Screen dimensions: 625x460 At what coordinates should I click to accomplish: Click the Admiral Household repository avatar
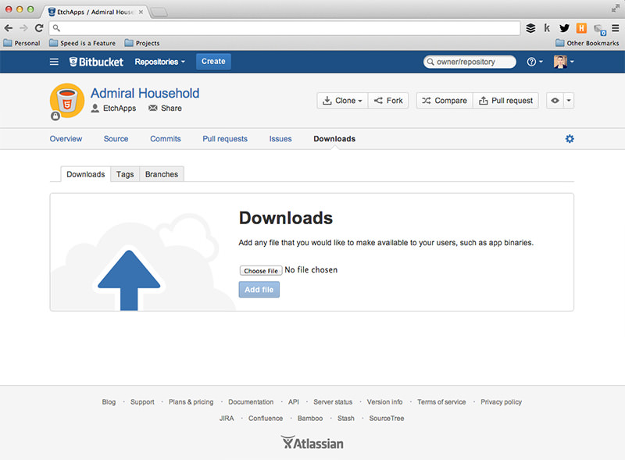pos(67,101)
